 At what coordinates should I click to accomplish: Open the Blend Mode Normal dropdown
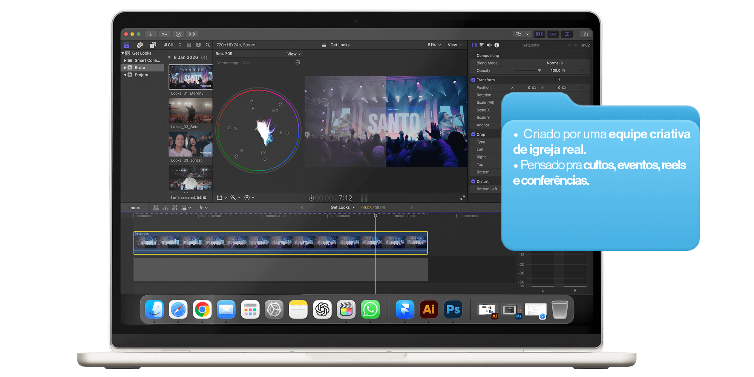[x=555, y=63]
